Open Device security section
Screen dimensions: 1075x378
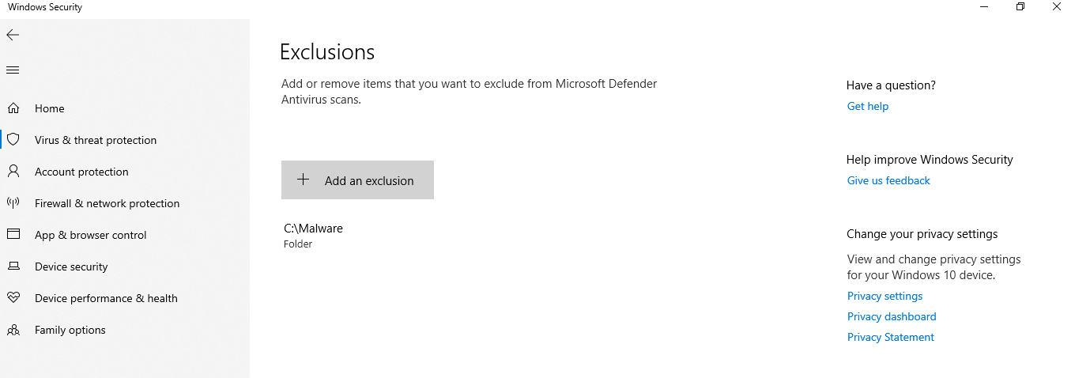[x=125, y=266]
